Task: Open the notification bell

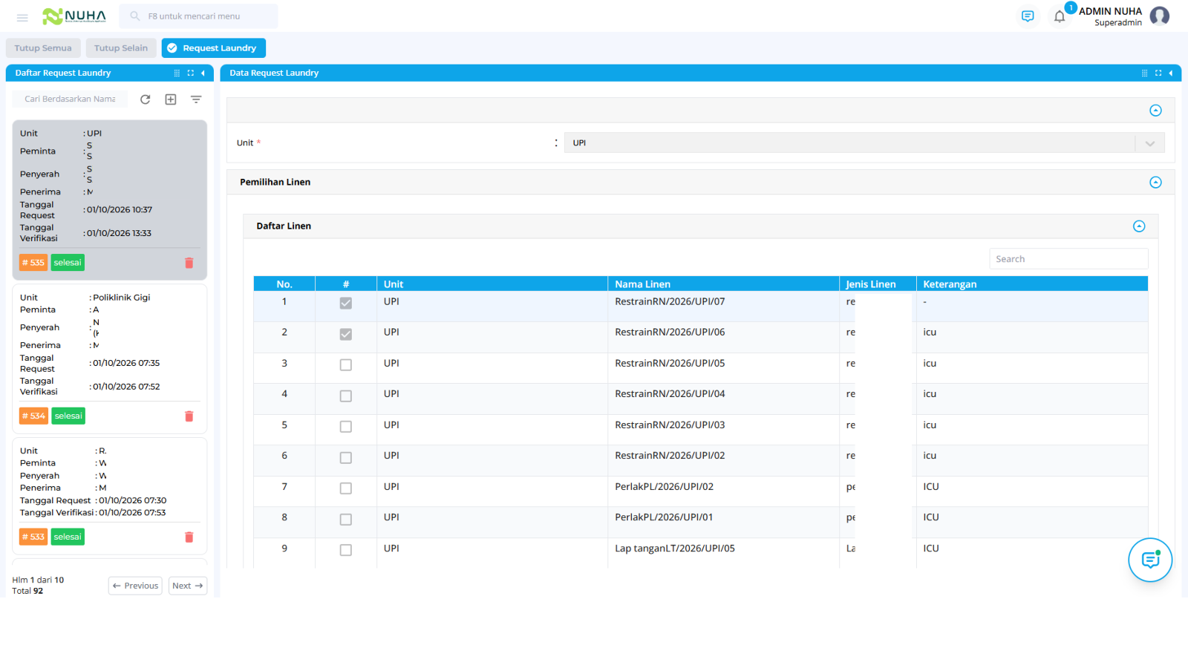Action: (1060, 16)
